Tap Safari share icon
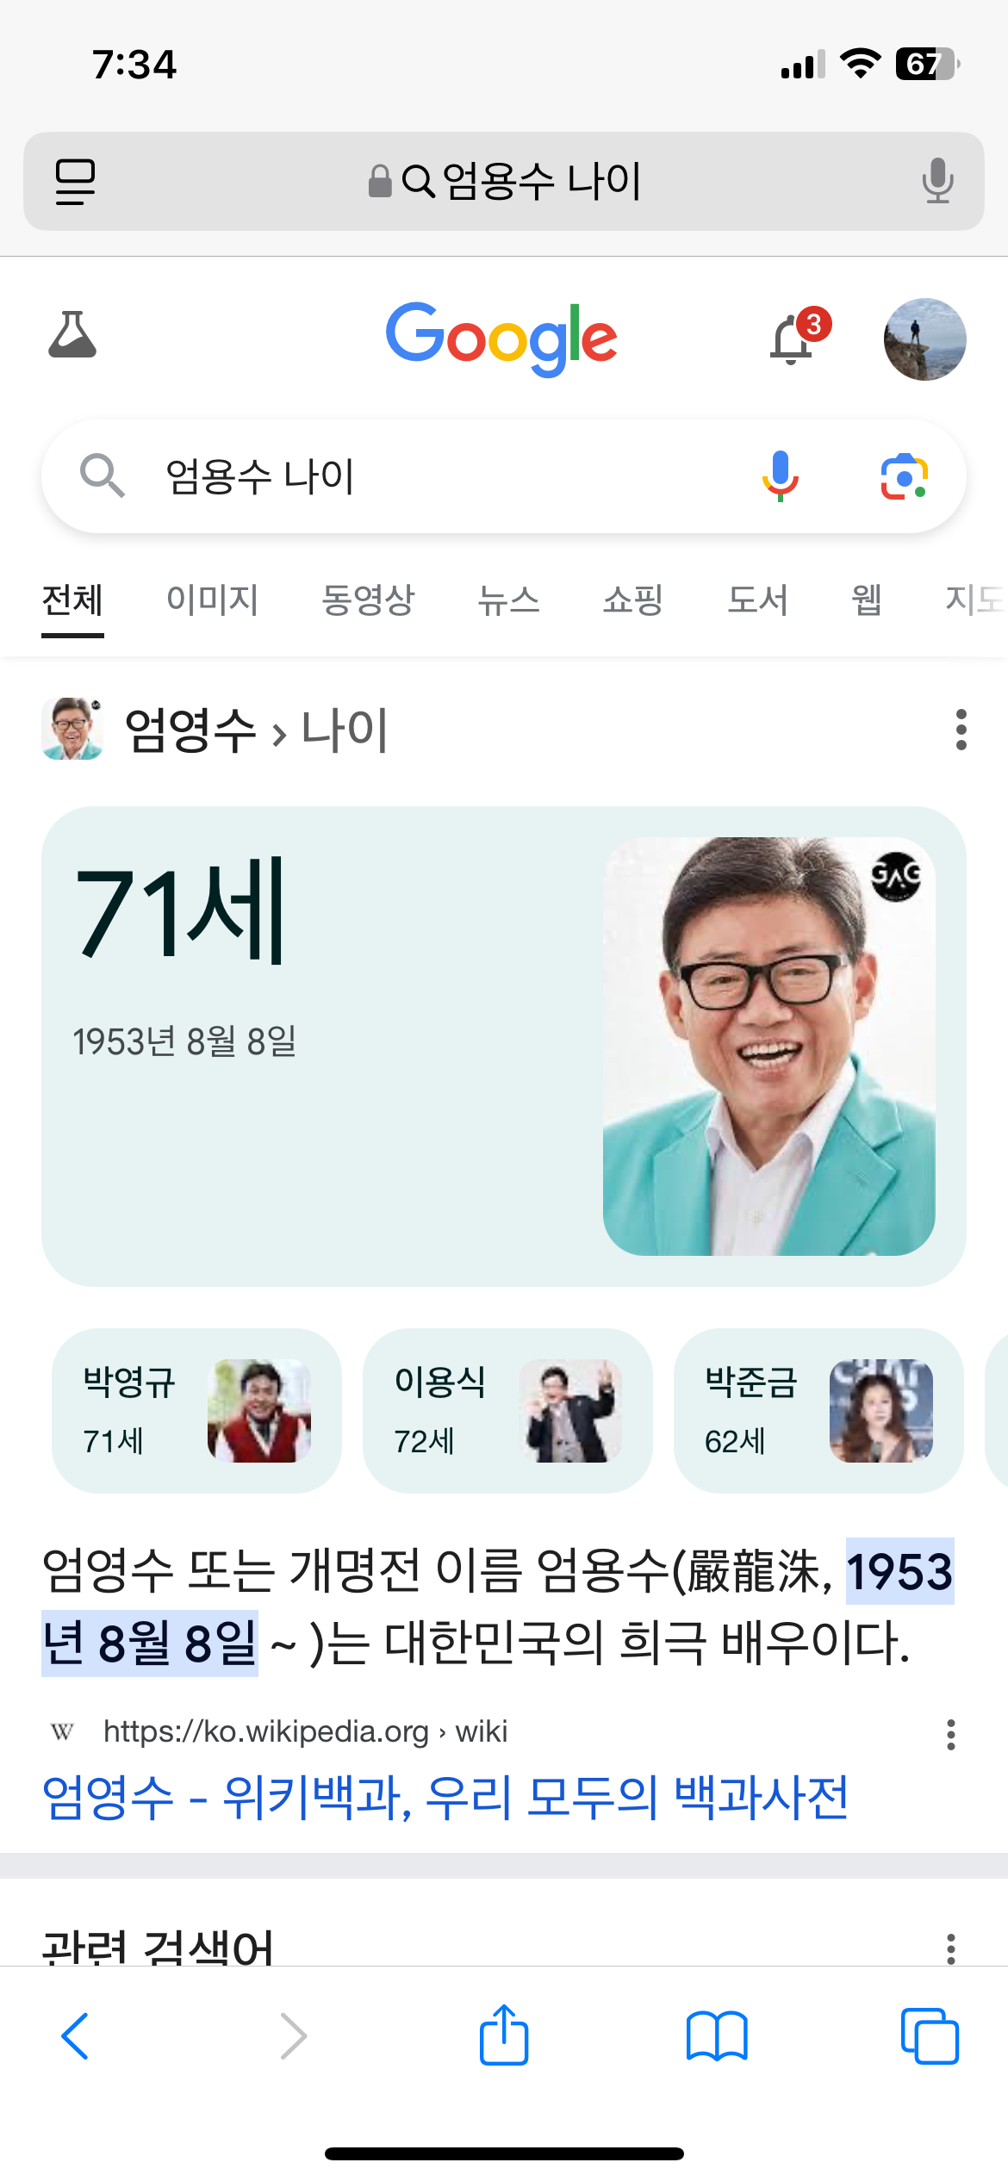Viewport: 1008px width, 2181px height. pos(504,2035)
